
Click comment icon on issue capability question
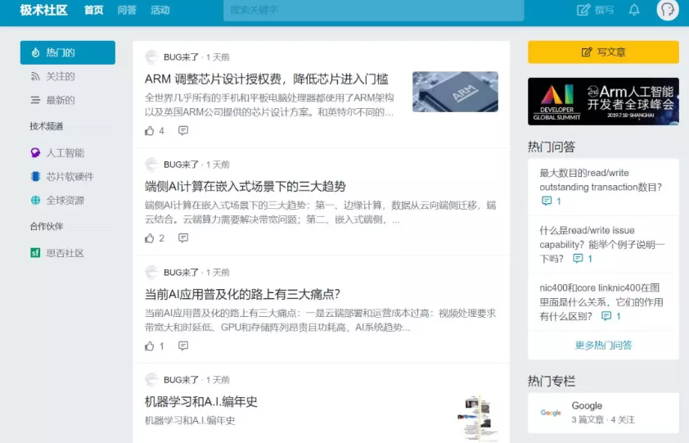coord(578,259)
